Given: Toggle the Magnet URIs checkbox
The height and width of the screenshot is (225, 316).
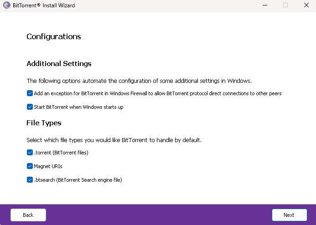Looking at the screenshot, I should [x=30, y=166].
